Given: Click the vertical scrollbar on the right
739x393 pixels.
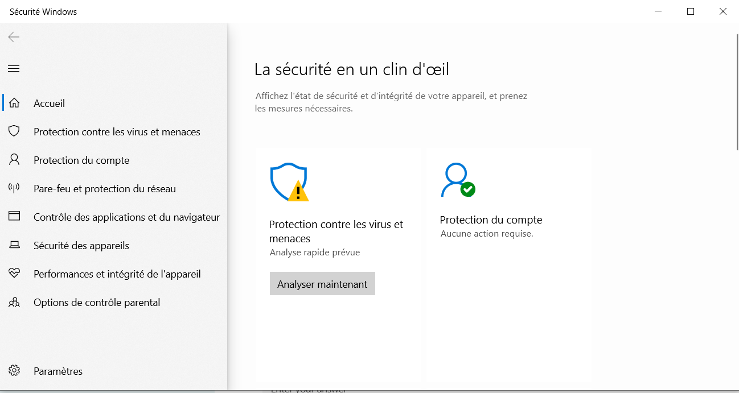Looking at the screenshot, I should coord(737,91).
